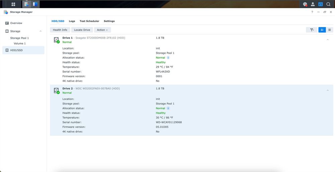Click the Locate Drive button

82,30
